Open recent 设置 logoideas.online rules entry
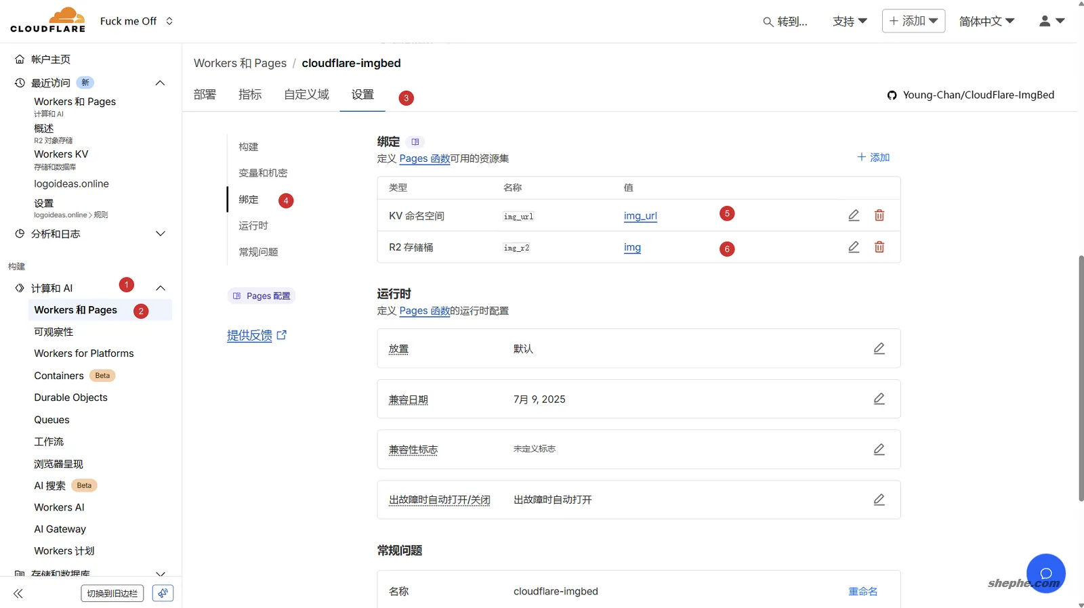The height and width of the screenshot is (608, 1084). point(44,203)
